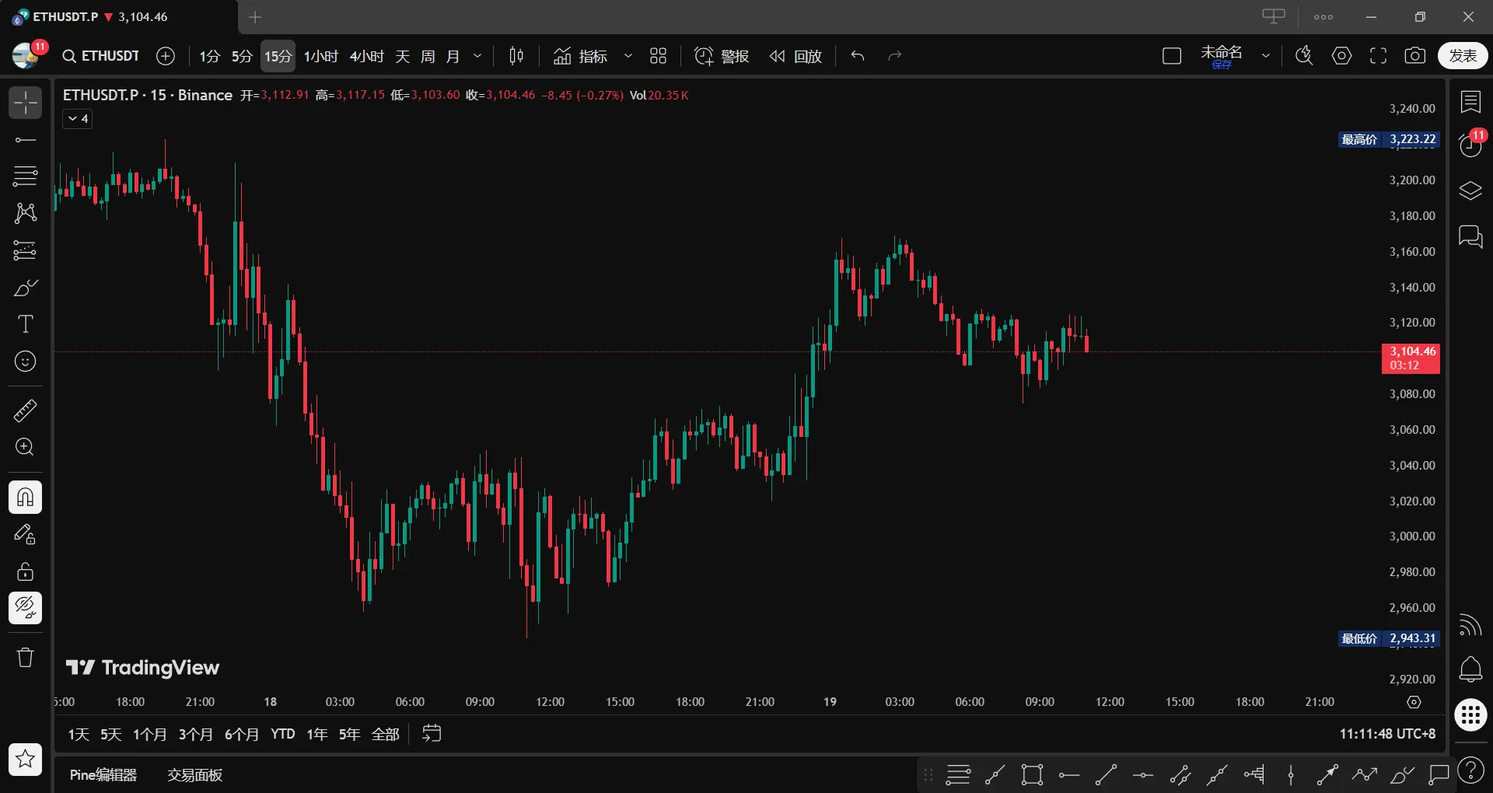The height and width of the screenshot is (793, 1493).
Task: Expand the layout management dropdown
Action: click(1266, 56)
